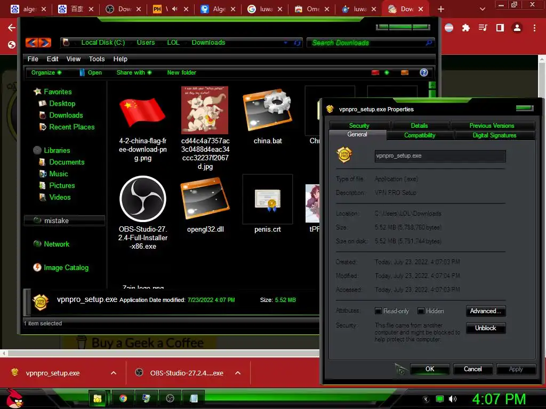Viewport: 546px width, 409px height.
Task: Switch to the Digital Signatures tab
Action: click(494, 135)
